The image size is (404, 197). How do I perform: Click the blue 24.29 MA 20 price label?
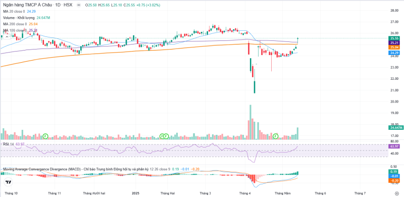[x=394, y=53]
